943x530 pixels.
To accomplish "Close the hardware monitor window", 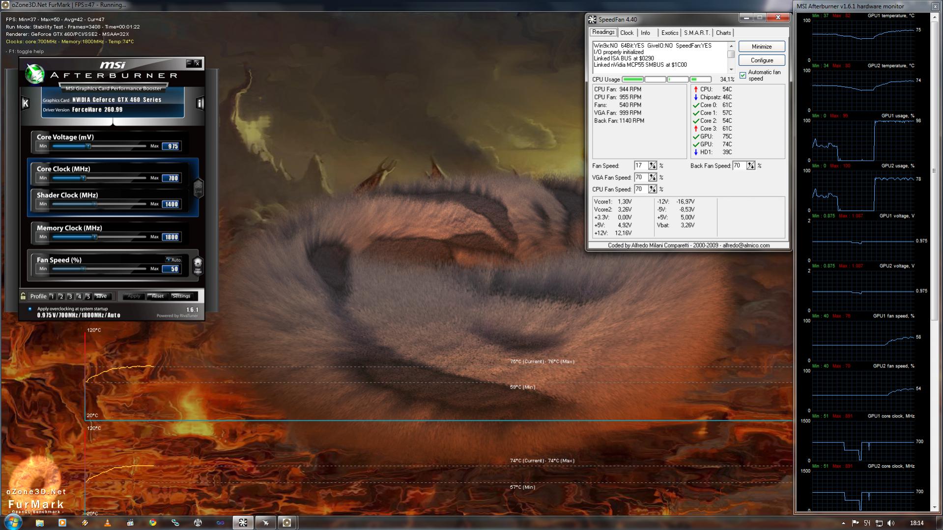I will (x=935, y=6).
